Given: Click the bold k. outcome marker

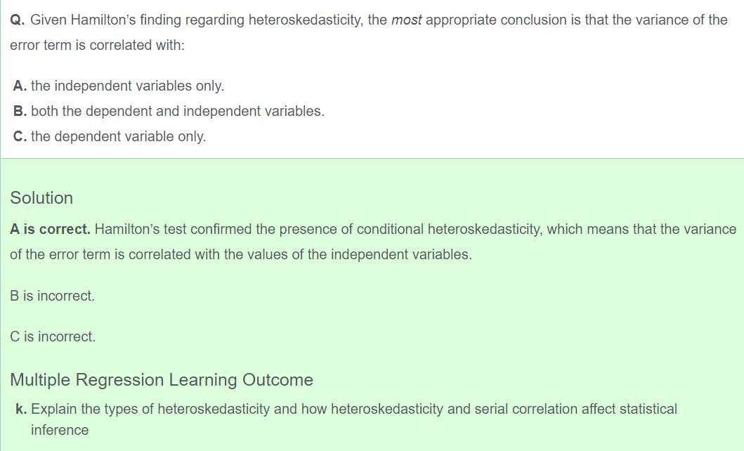Looking at the screenshot, I should 21,409.
